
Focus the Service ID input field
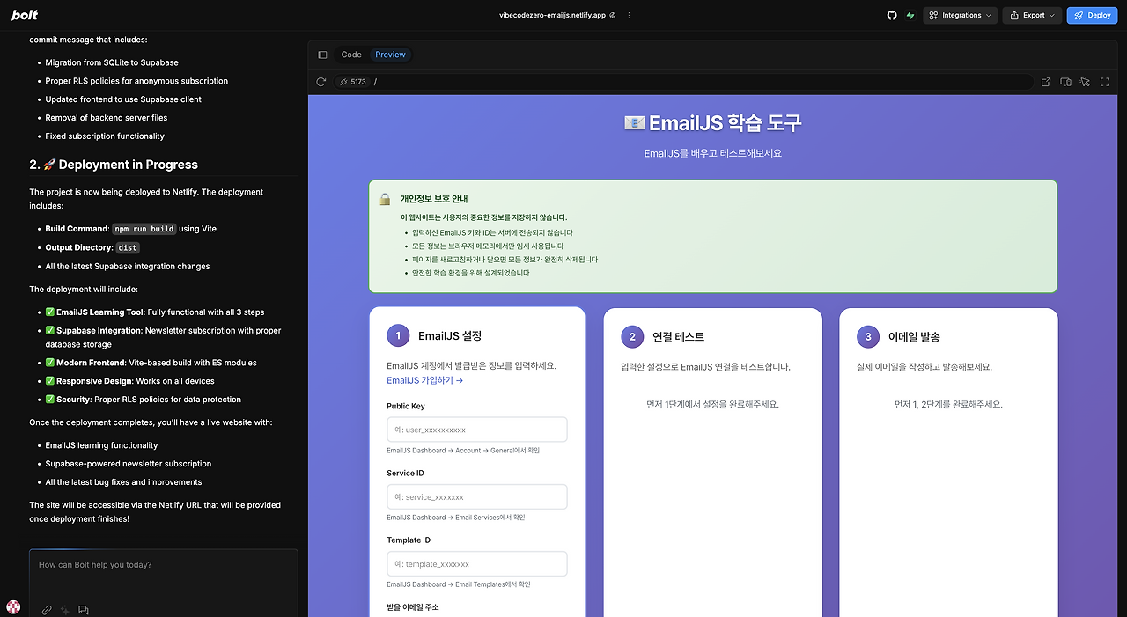click(476, 496)
